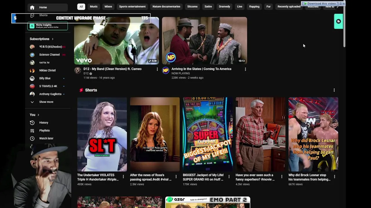
Task: Open the D12 channel name link
Action: click(86, 73)
